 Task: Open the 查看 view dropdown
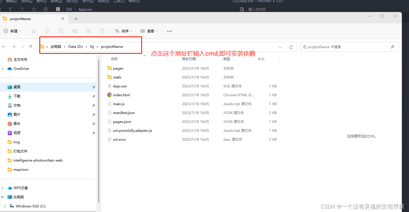pos(149,31)
